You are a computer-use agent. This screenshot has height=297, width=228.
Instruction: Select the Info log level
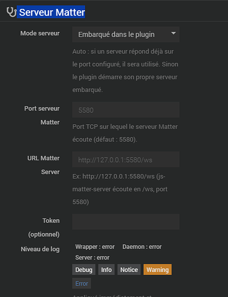106,270
